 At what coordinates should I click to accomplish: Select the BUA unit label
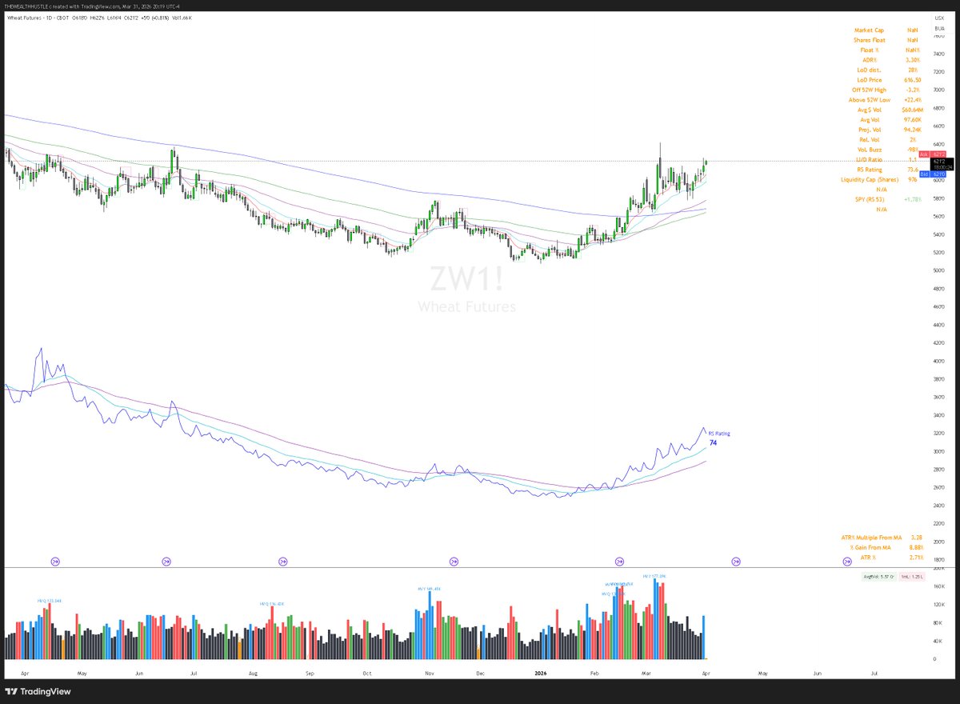point(939,28)
